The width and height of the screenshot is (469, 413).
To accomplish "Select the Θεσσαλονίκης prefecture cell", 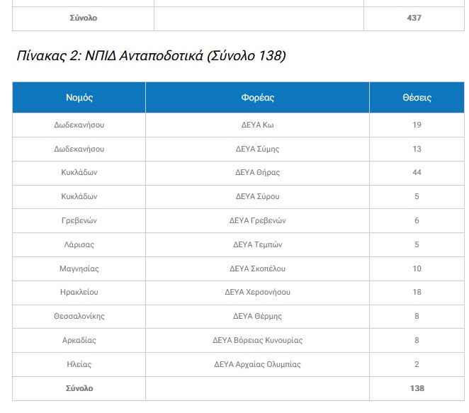I will pos(79,316).
